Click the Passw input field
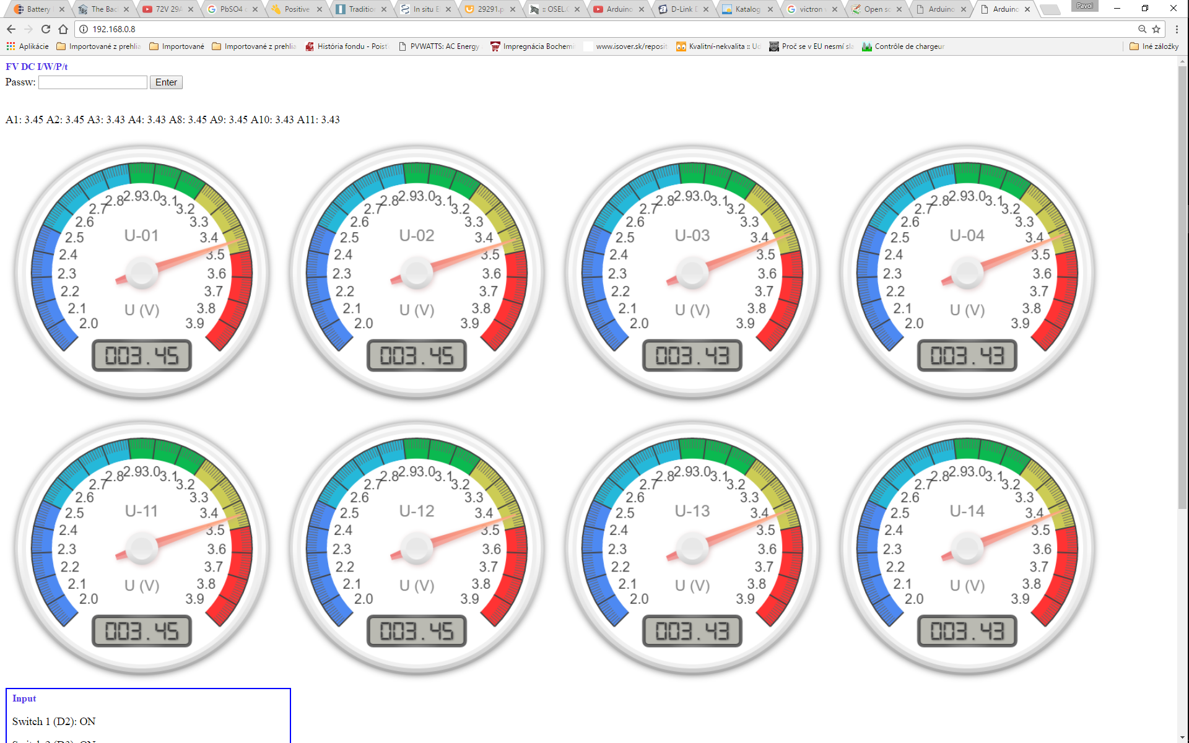 [93, 82]
